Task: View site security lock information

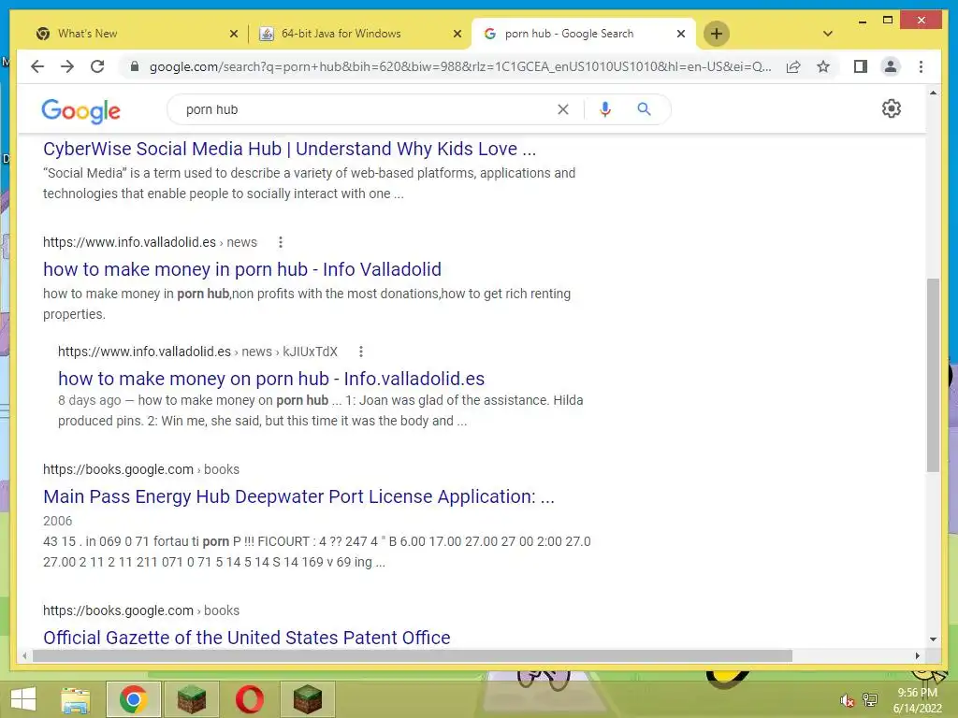Action: pos(135,66)
